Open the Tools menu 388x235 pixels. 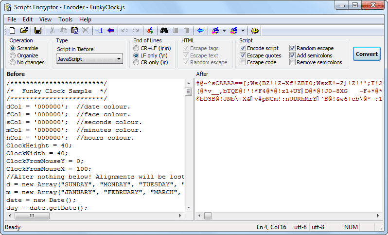click(65, 19)
